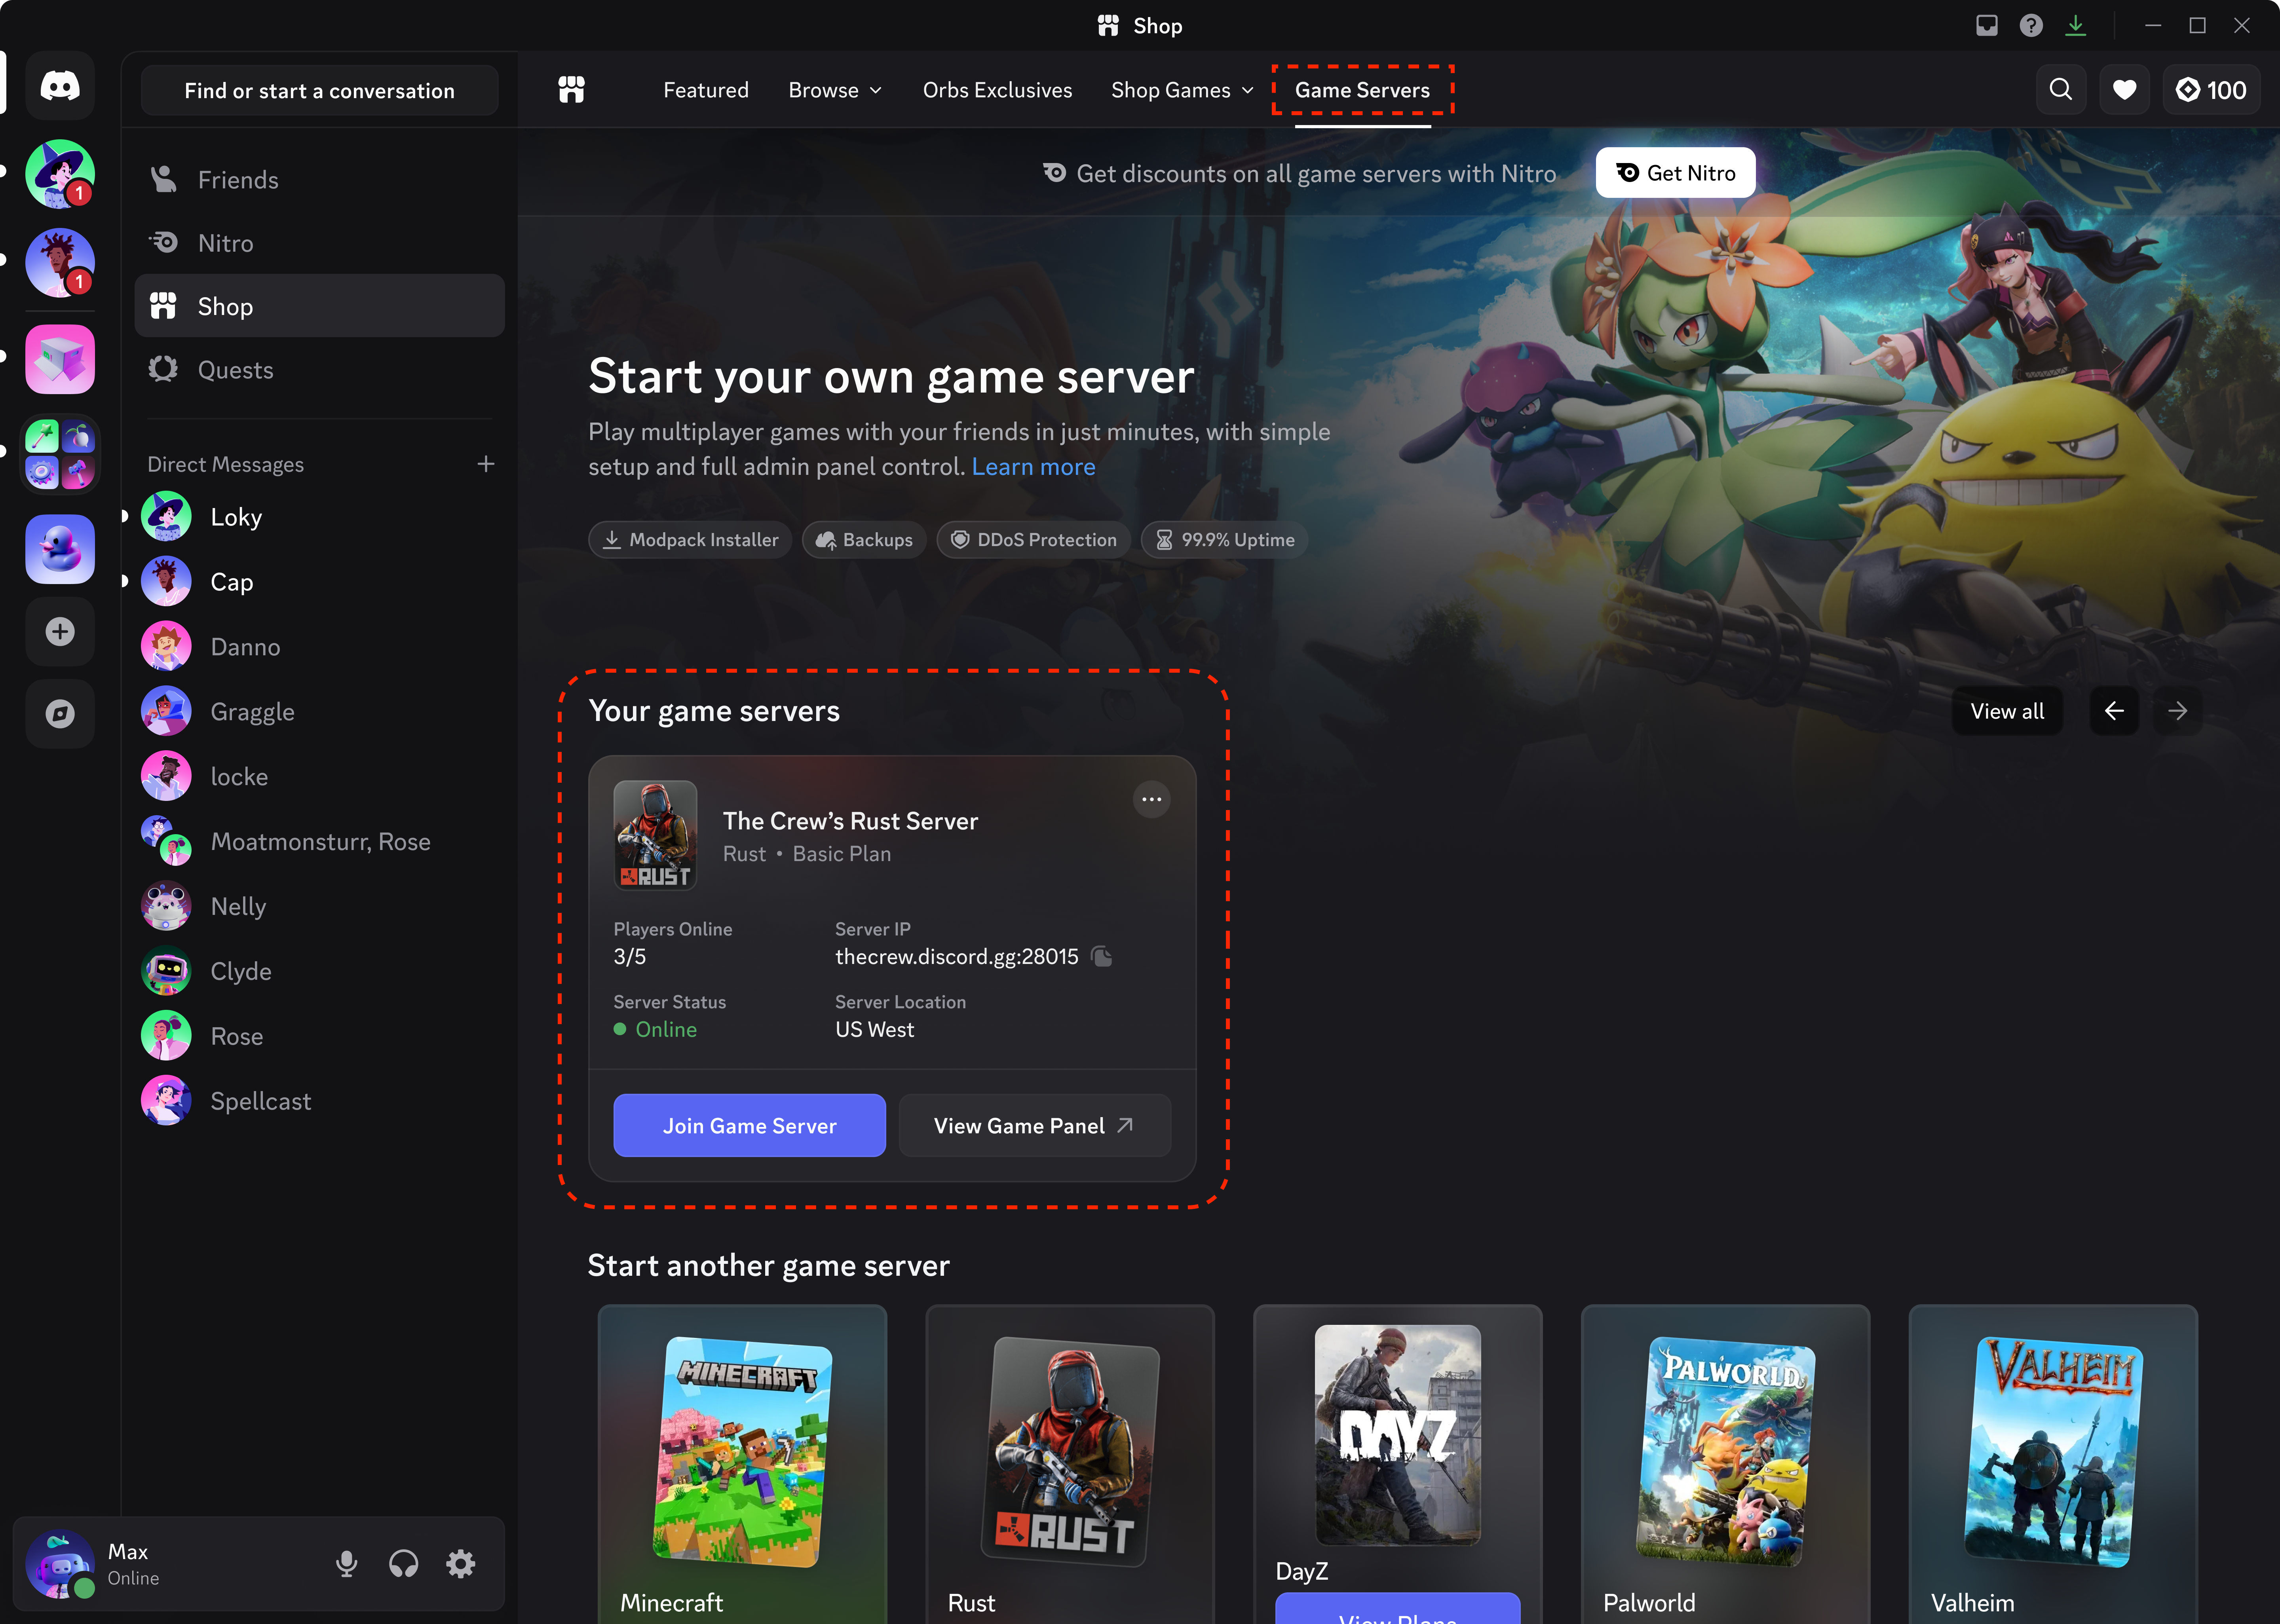Open the afro-haired avatar server in server rail
The image size is (2280, 1624).
[60, 263]
